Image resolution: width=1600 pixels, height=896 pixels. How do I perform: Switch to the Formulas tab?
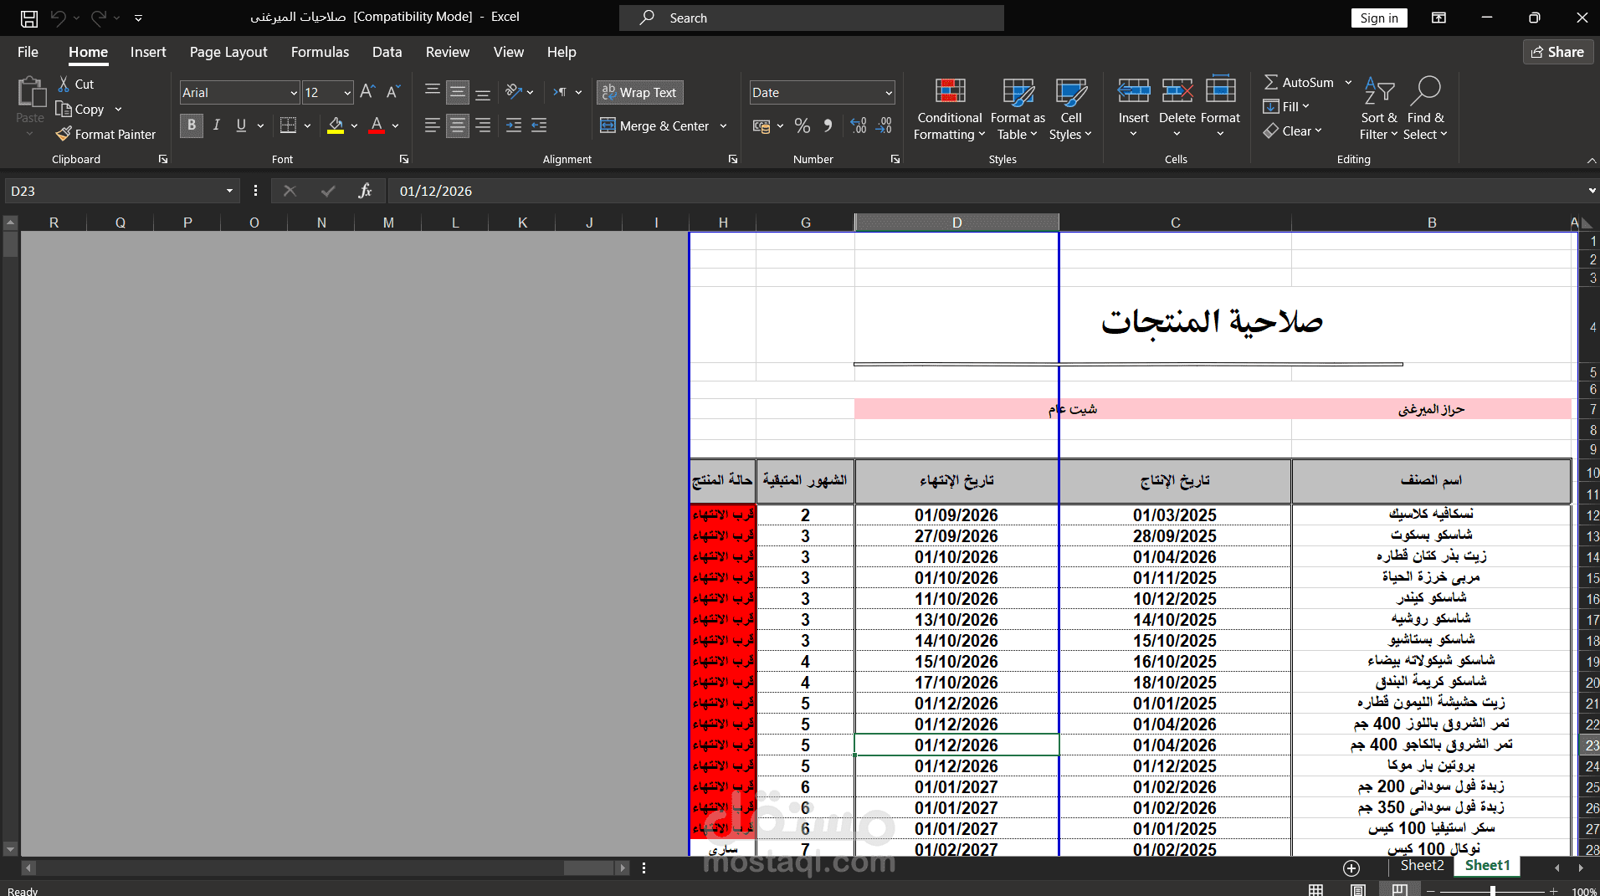coord(320,52)
